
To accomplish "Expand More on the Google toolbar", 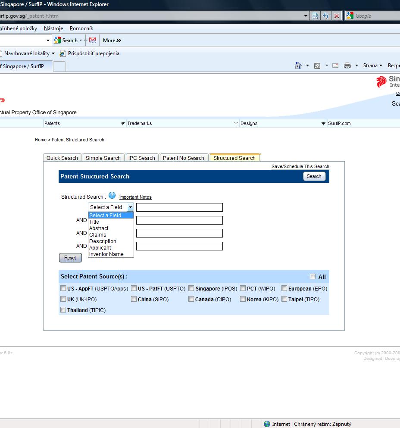I will [x=112, y=41].
